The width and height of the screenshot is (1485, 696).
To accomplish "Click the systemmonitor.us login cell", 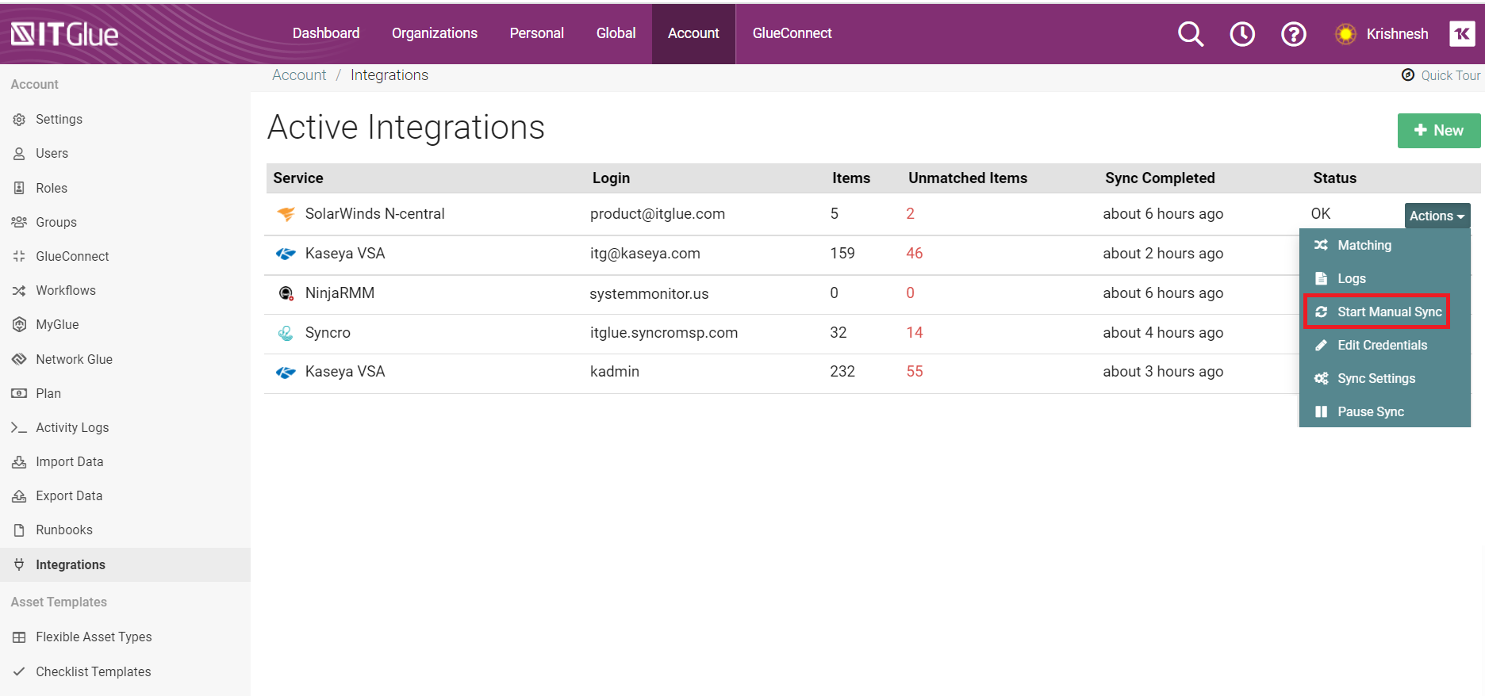I will click(x=649, y=294).
